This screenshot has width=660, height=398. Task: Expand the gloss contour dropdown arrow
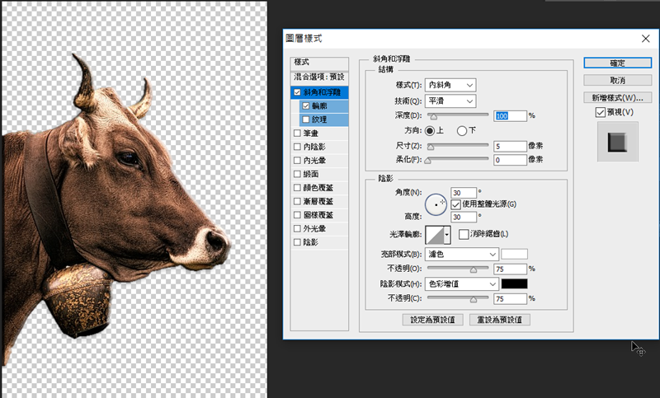448,236
